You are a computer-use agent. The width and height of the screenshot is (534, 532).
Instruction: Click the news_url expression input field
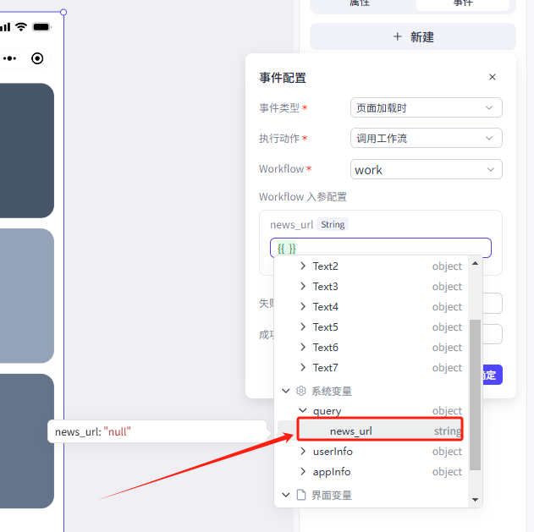coord(381,248)
